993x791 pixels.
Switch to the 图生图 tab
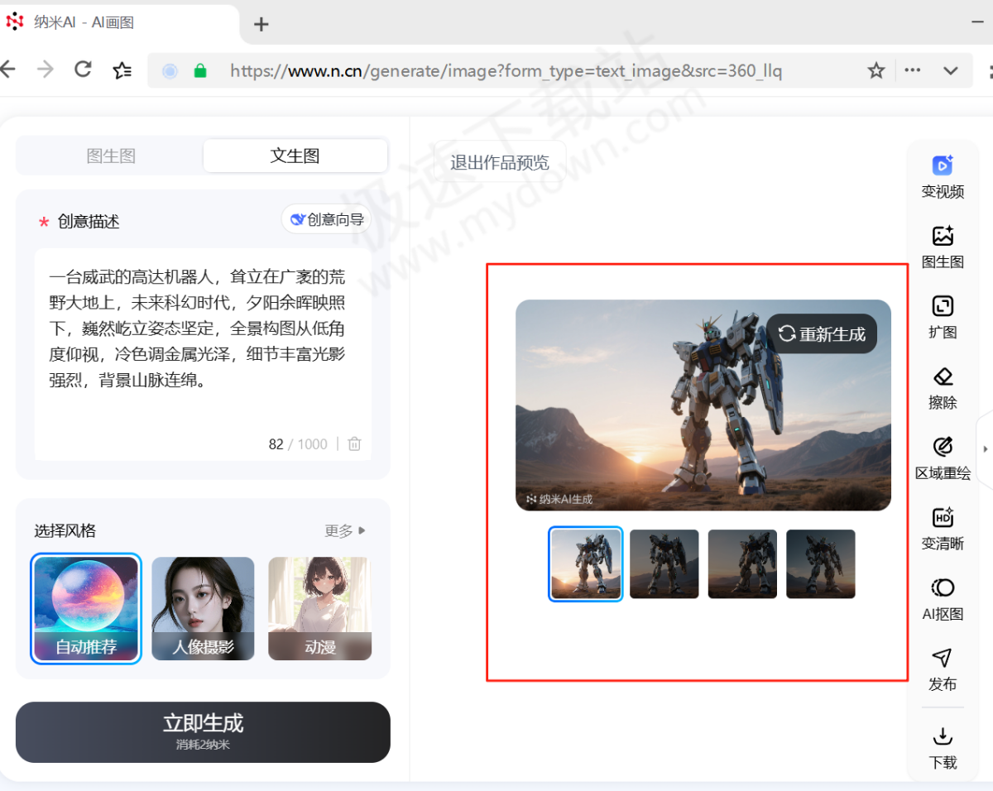(111, 156)
